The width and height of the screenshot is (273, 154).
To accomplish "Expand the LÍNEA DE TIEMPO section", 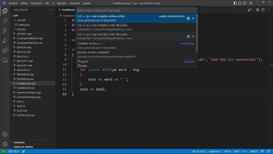I will 33,147.
